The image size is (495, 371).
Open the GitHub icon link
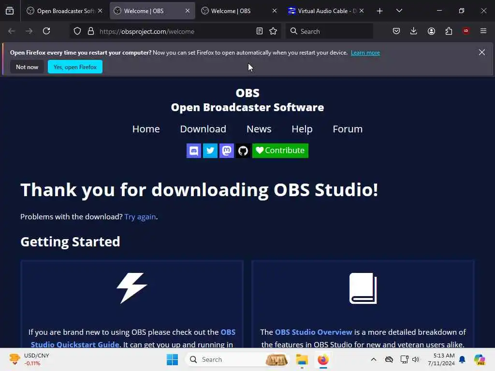pos(243,151)
